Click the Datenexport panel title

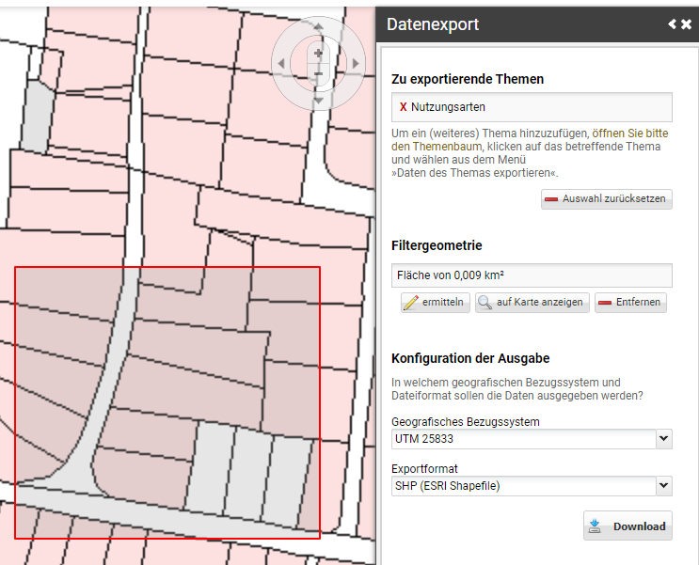coord(433,24)
